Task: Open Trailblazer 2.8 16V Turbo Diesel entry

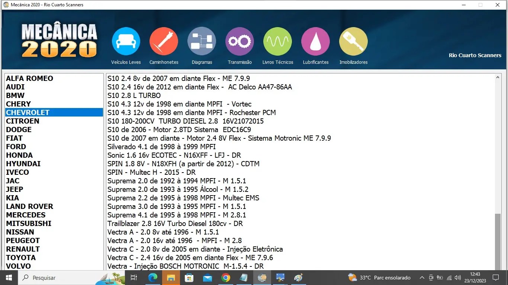Action: 175,223
